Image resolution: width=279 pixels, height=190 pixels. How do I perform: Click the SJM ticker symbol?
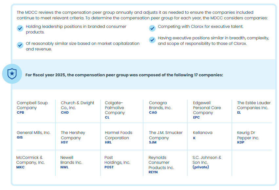coord(153,143)
